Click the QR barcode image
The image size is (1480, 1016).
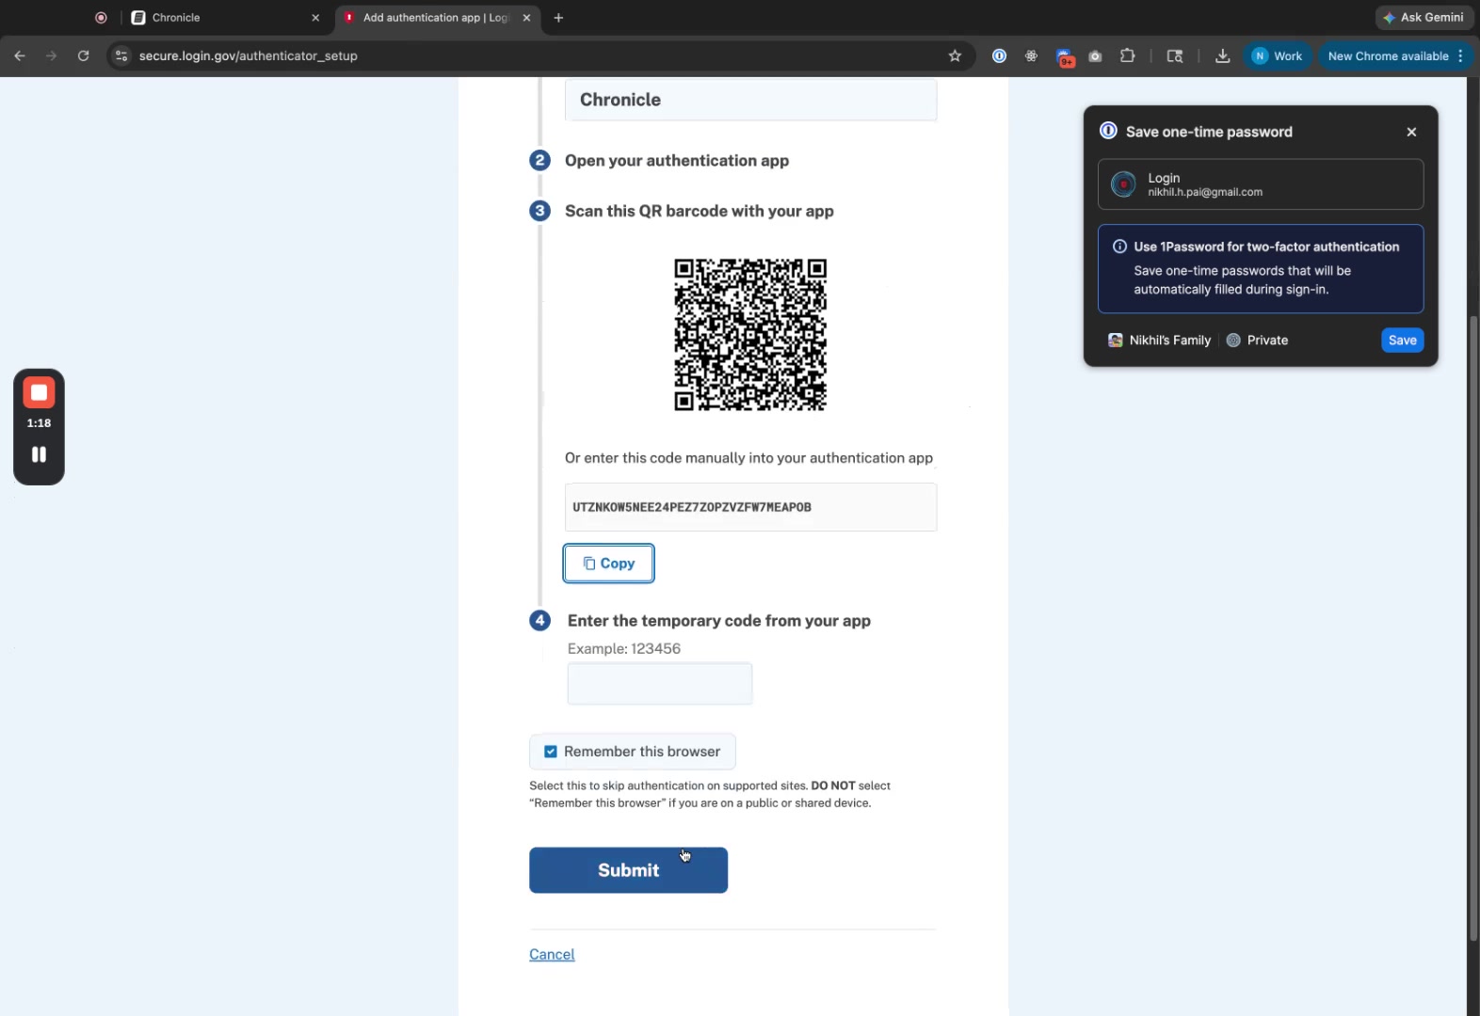pos(750,335)
